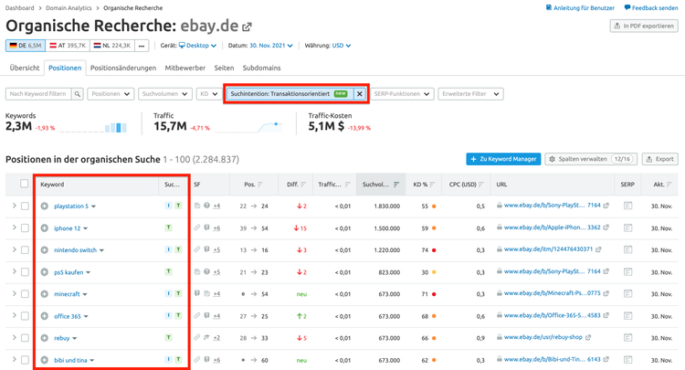Expand the playstation 5 row details chevron
The height and width of the screenshot is (370, 685).
pyautogui.click(x=14, y=206)
